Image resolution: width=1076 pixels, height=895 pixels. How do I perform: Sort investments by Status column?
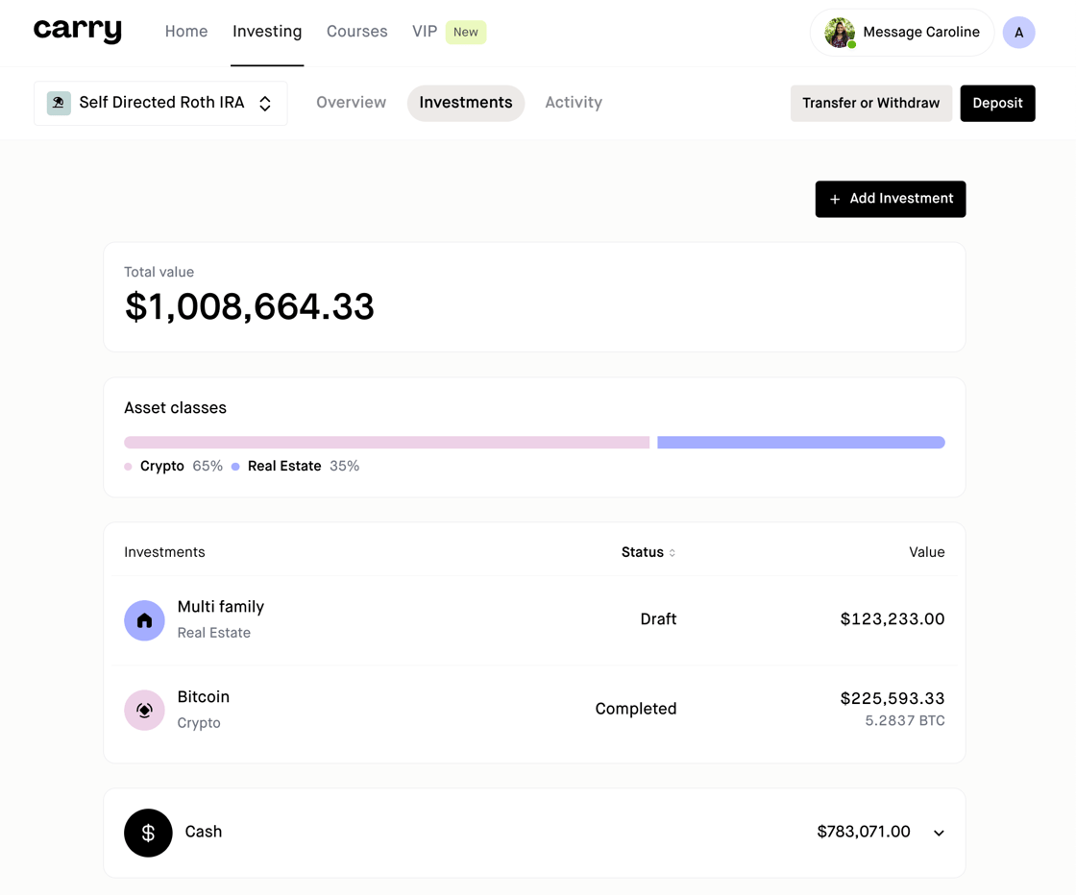(x=648, y=552)
